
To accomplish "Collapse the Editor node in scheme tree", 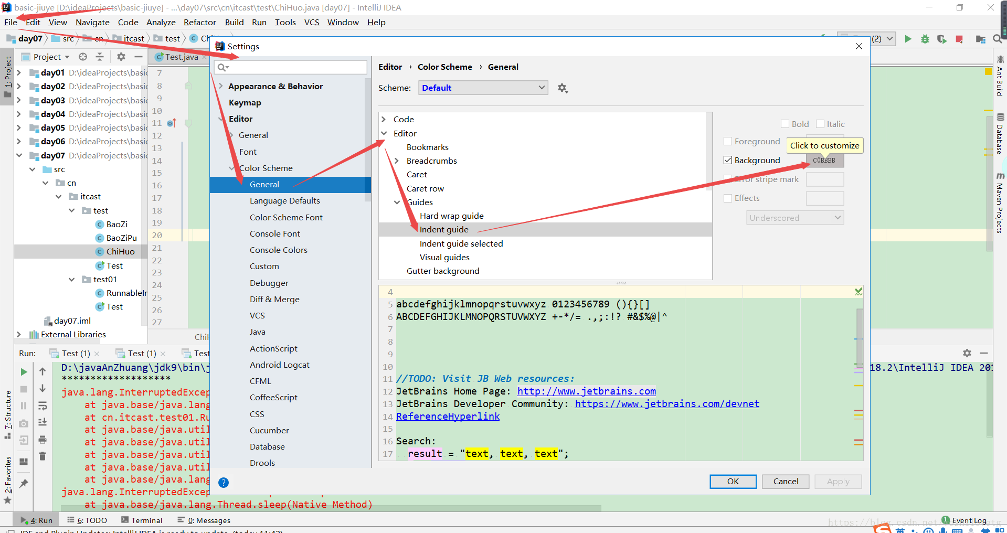I will click(384, 134).
